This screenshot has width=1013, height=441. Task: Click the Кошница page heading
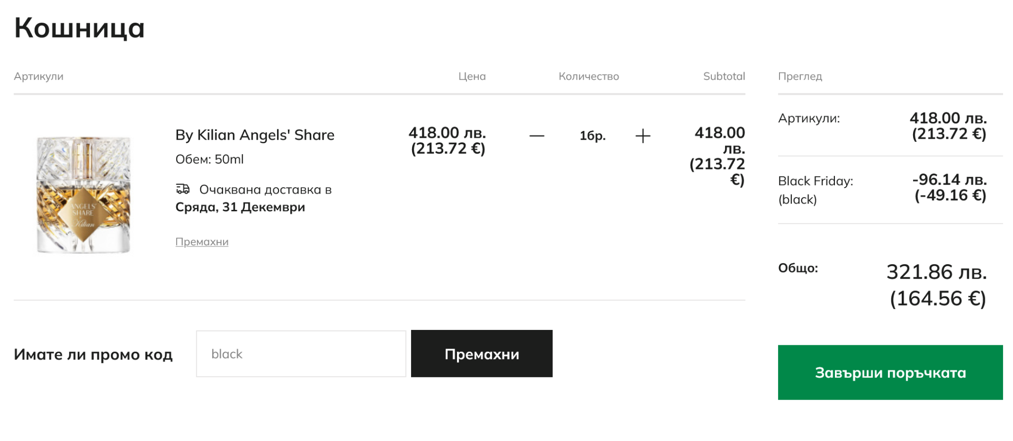click(x=79, y=28)
